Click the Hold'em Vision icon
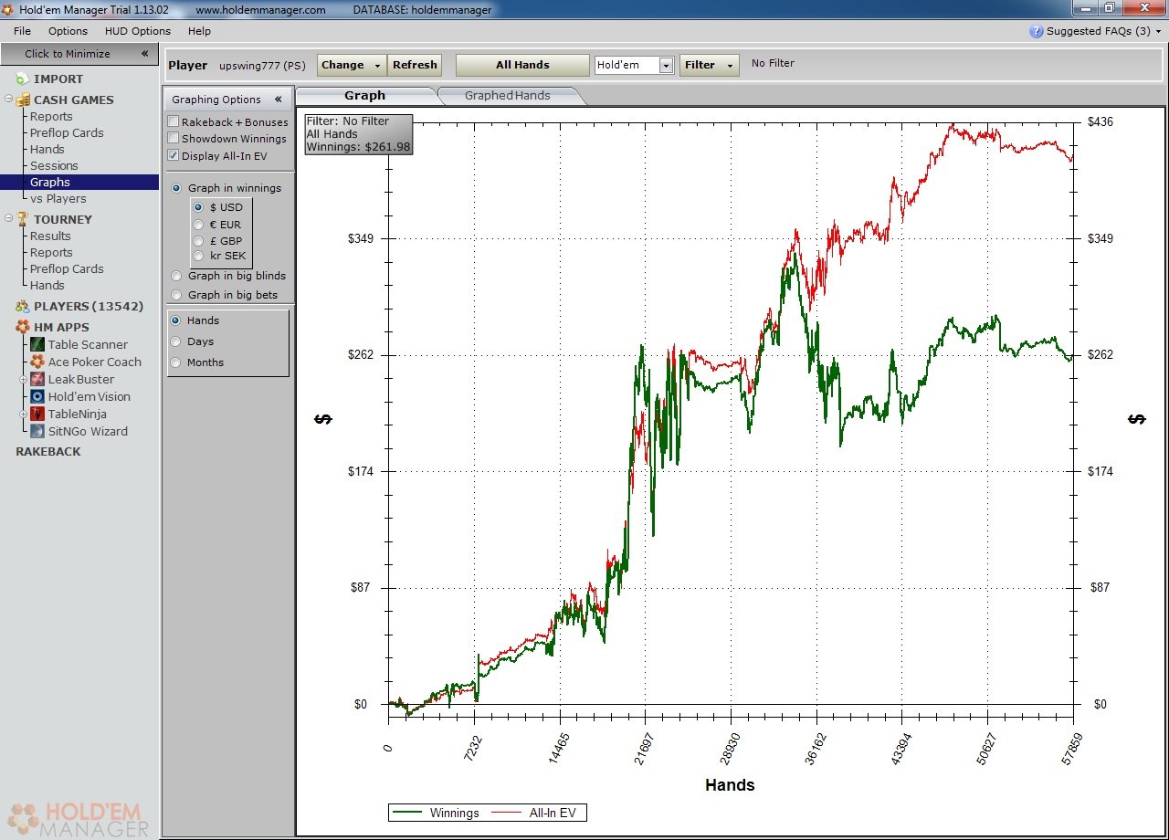The width and height of the screenshot is (1169, 840). click(x=37, y=396)
